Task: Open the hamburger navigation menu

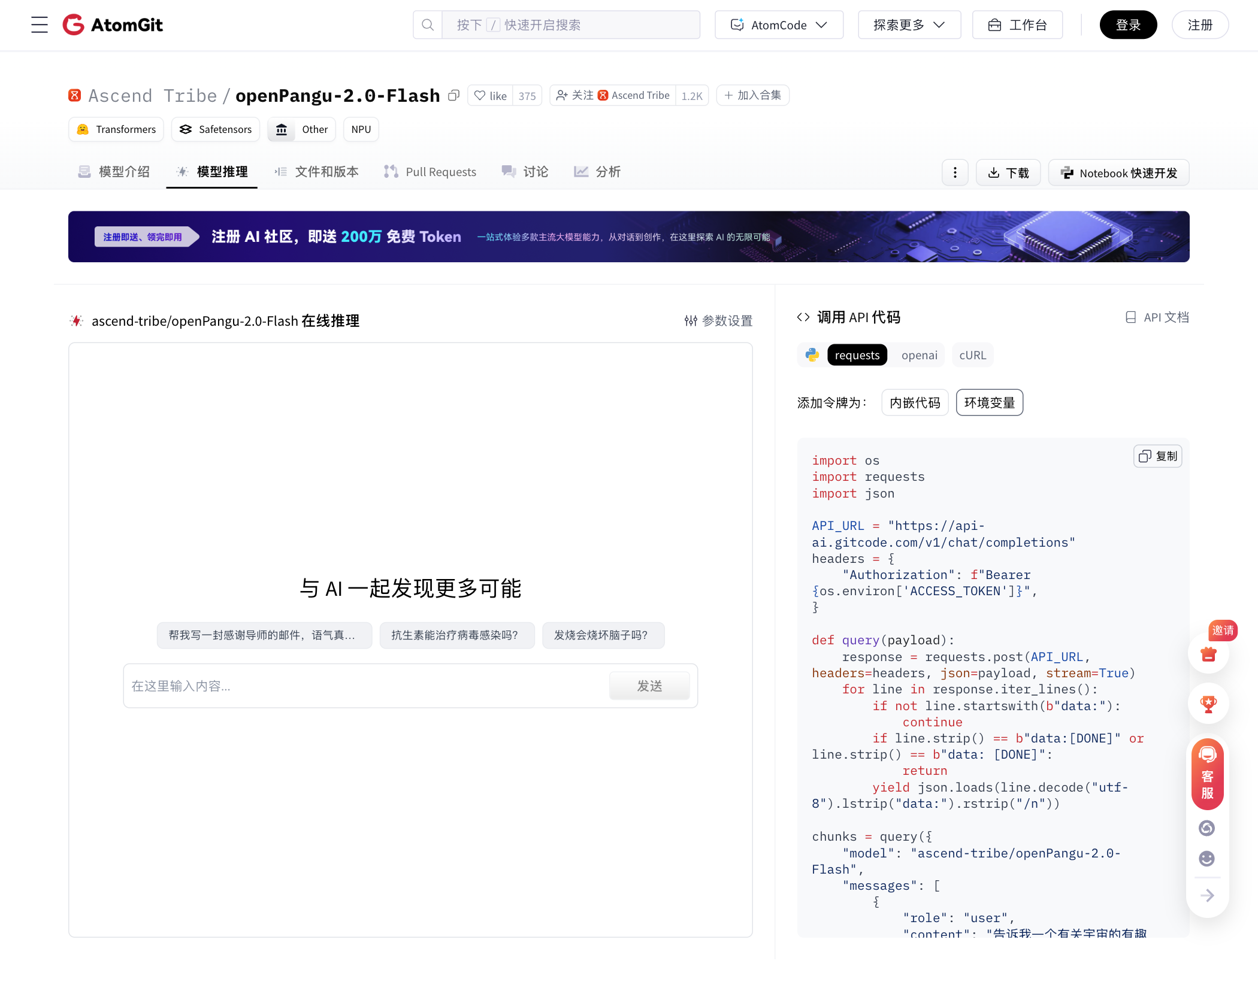Action: point(40,25)
